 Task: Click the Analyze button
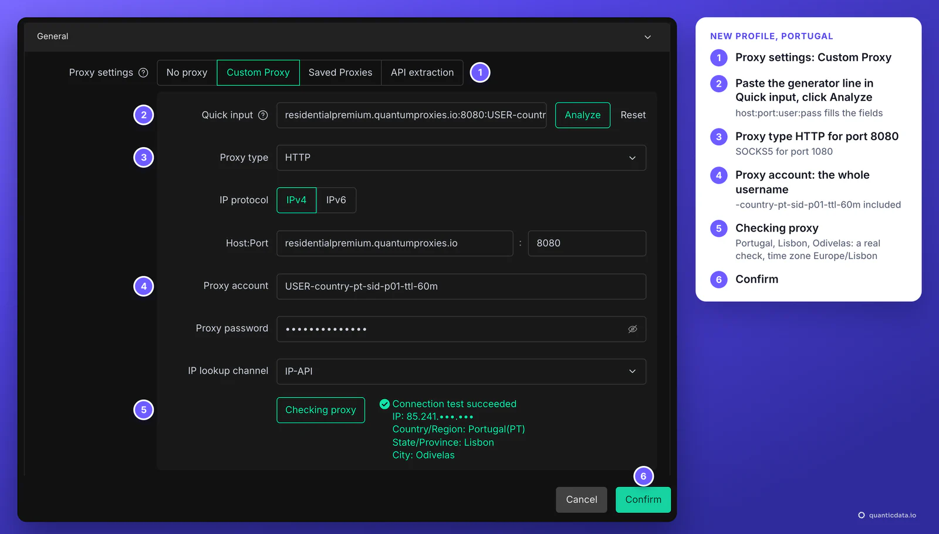click(583, 115)
